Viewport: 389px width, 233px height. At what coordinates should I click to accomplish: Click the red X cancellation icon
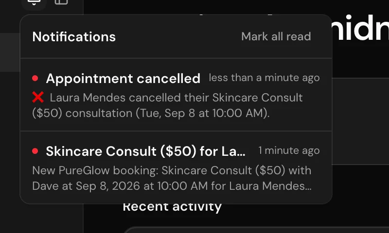(38, 97)
